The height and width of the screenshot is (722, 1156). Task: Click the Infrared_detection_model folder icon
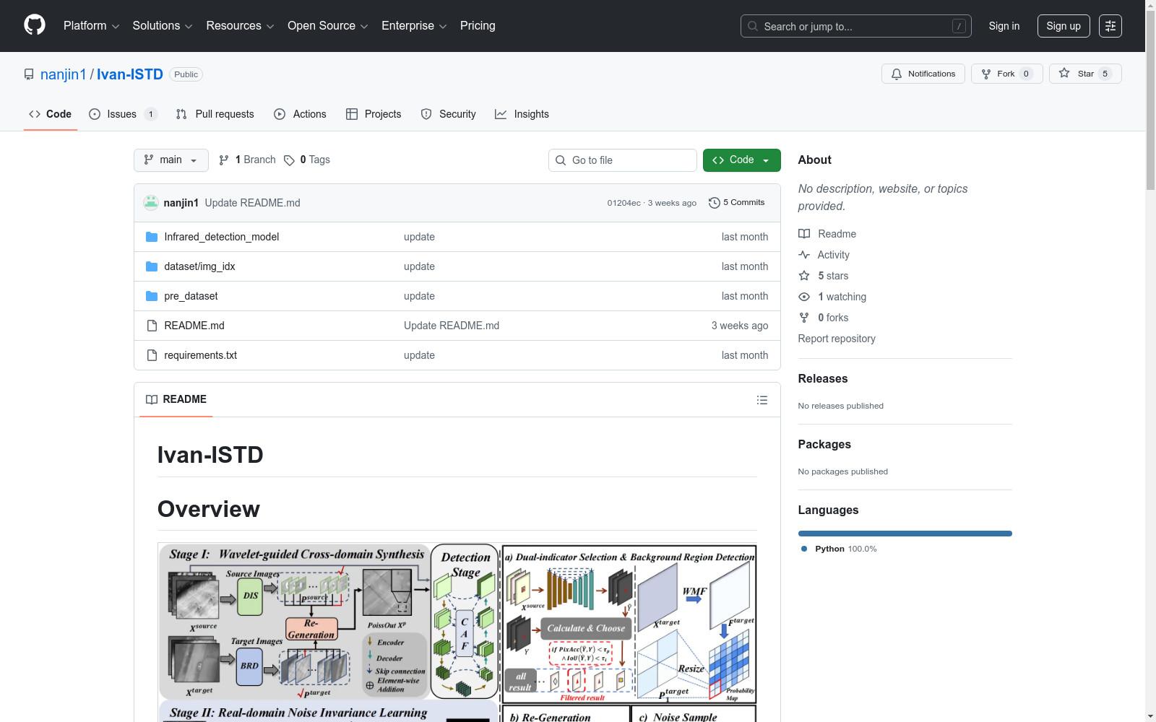(152, 237)
